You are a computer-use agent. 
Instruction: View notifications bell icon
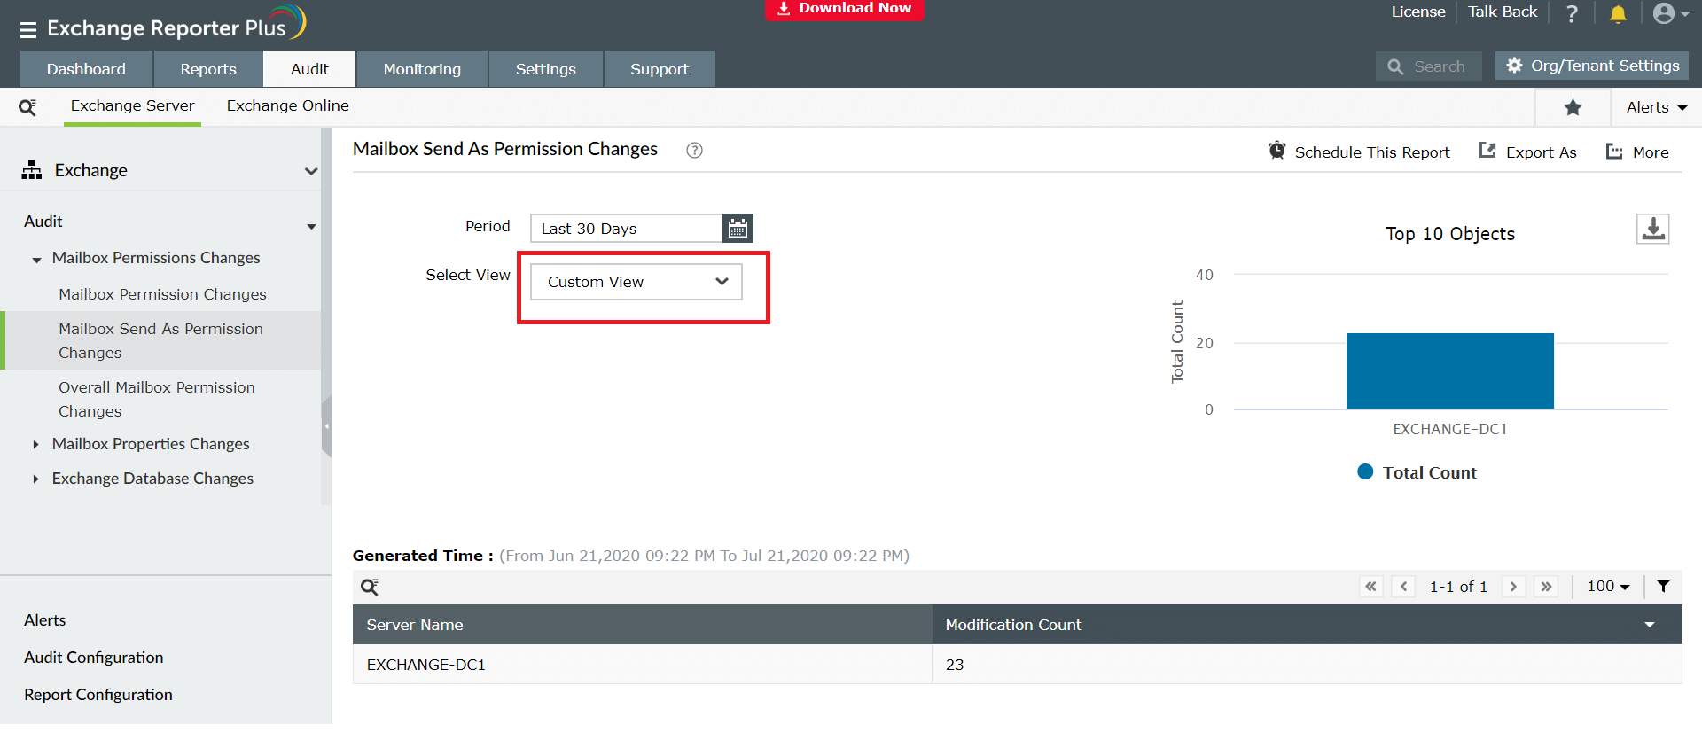[x=1618, y=13]
